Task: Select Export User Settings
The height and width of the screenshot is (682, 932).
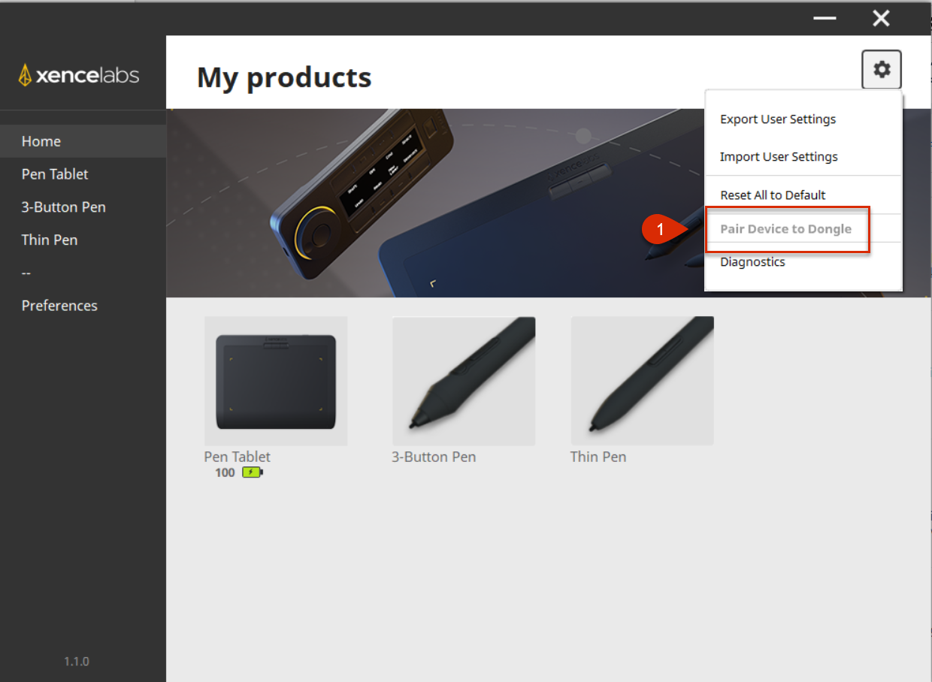Action: (778, 119)
